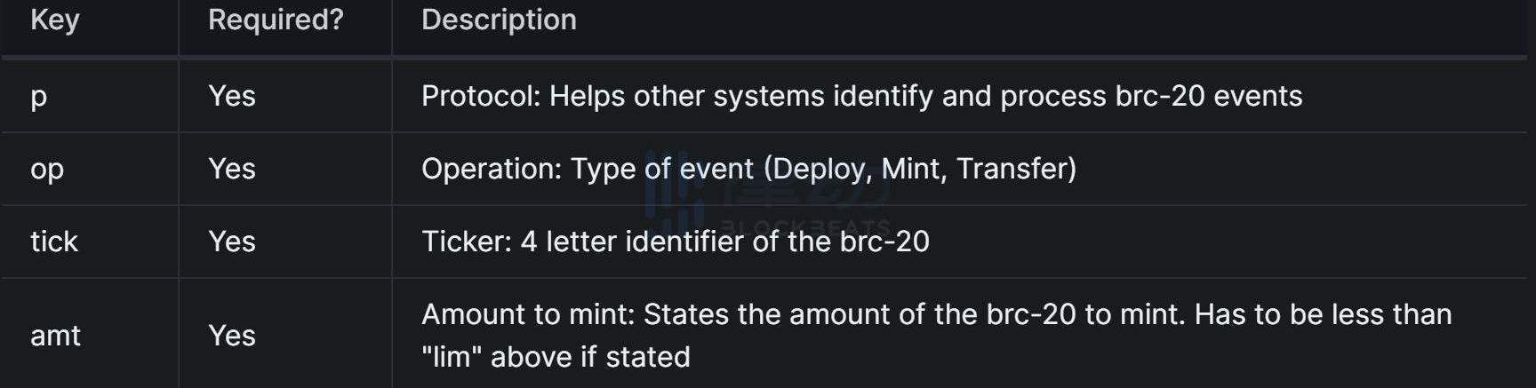Screen dimensions: 1536x388
Task: Click Yes in the tick row
Action: click(232, 242)
